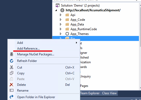Screen dimensions: 141x100
Task: Expand the App_RuntimeCode folder
Action: pyautogui.click(x=61, y=29)
